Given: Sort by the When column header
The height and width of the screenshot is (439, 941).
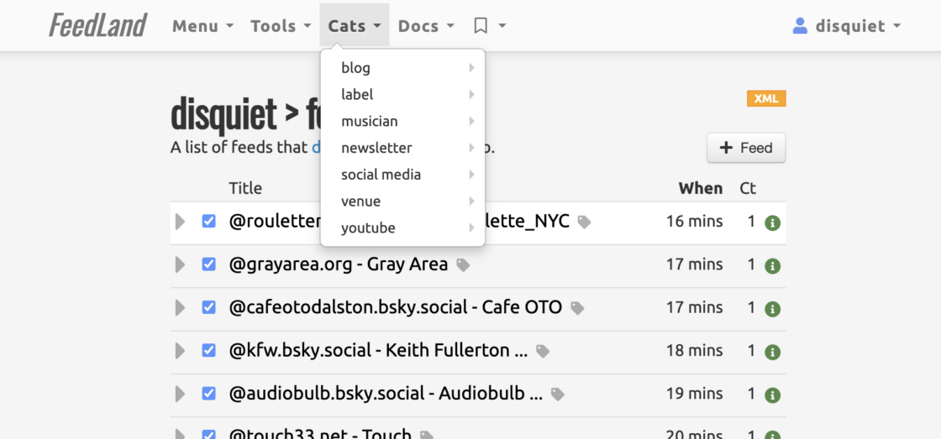Looking at the screenshot, I should pyautogui.click(x=701, y=188).
